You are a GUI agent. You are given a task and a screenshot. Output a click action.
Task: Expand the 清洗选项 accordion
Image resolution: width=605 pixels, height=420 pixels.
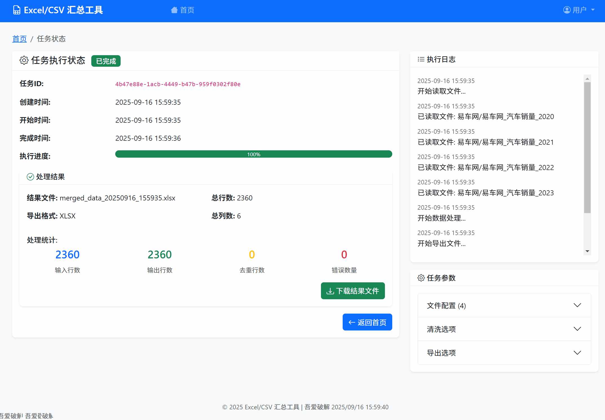pyautogui.click(x=504, y=329)
